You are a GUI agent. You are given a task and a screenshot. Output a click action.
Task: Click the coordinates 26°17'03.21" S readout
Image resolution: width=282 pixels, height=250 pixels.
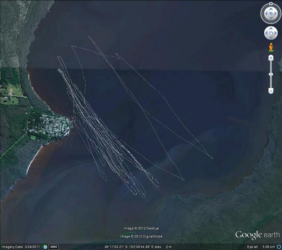[115, 247]
